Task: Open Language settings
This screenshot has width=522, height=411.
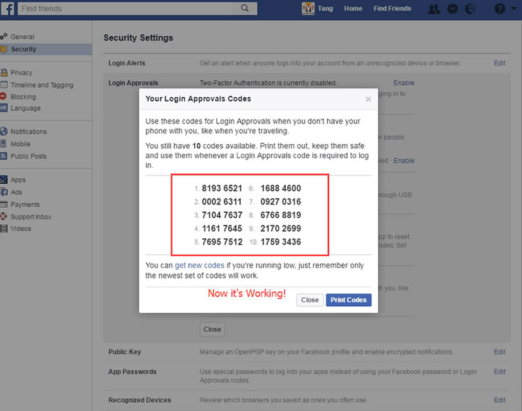Action: click(x=25, y=109)
